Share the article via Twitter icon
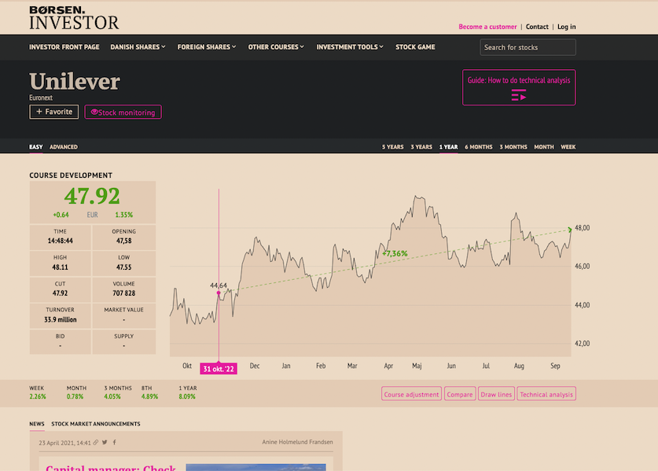Viewport: 658px width, 471px height. (x=105, y=443)
